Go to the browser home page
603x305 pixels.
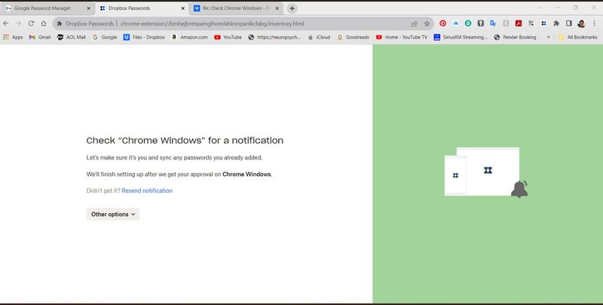pos(44,23)
